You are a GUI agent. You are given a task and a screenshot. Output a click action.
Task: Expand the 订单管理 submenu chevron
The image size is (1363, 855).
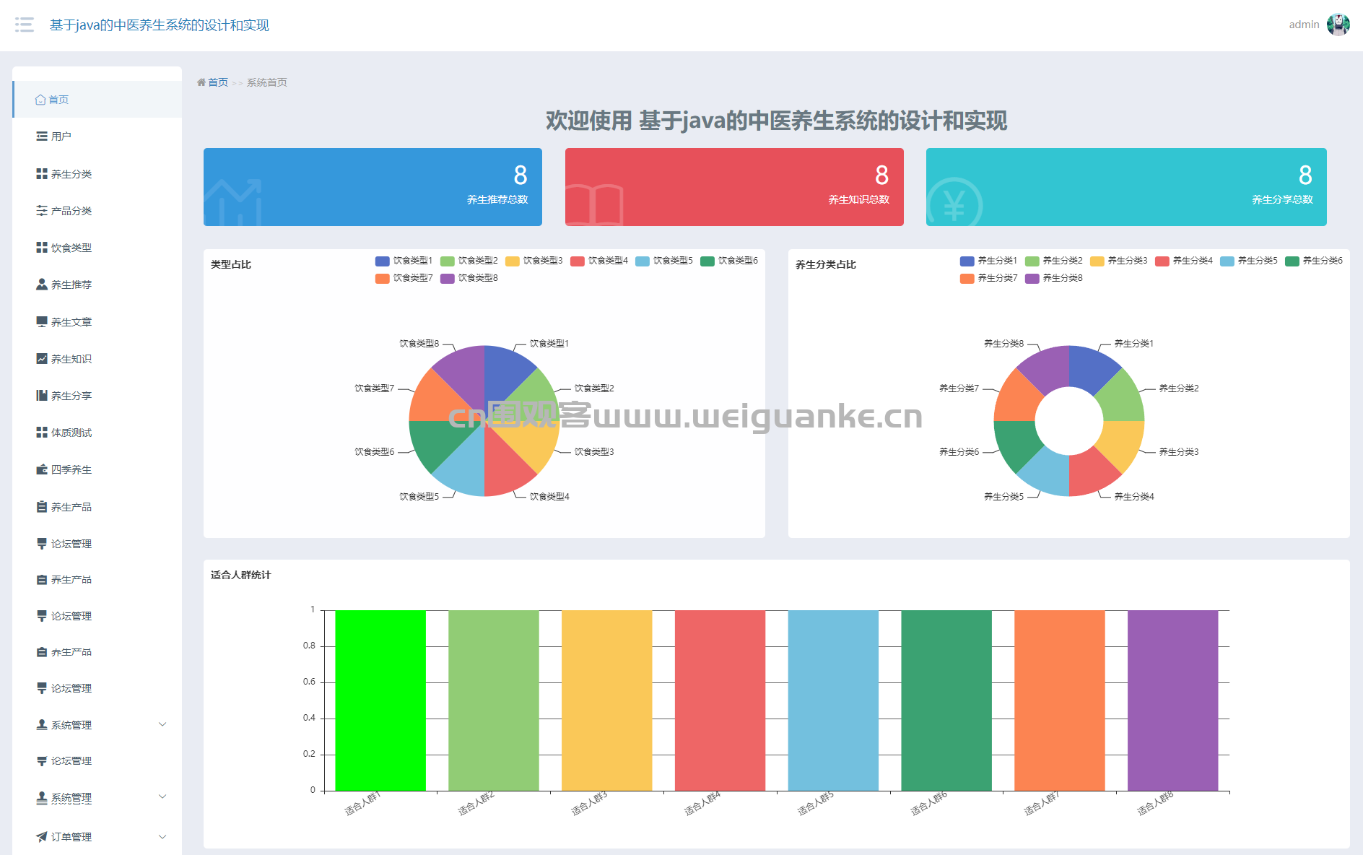pyautogui.click(x=162, y=837)
